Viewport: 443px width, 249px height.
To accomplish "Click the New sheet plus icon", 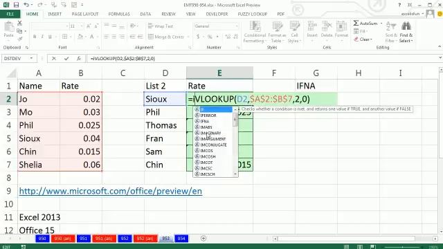I will 204,238.
